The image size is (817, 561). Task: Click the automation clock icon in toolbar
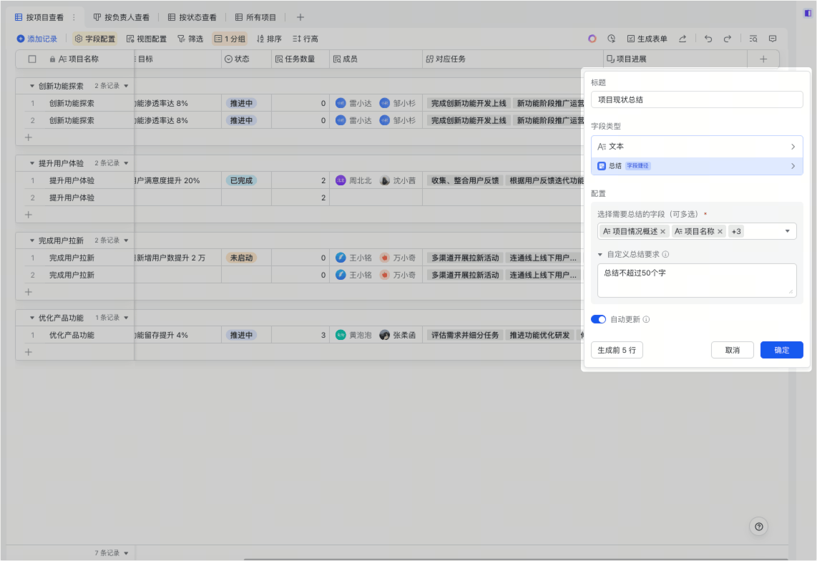[x=612, y=39]
